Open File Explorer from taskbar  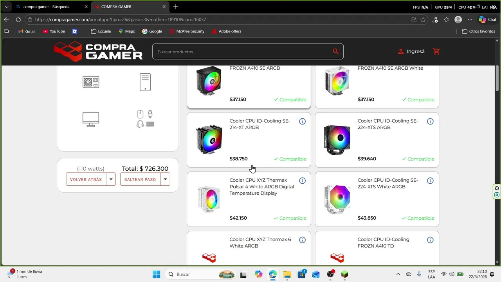tap(287, 274)
